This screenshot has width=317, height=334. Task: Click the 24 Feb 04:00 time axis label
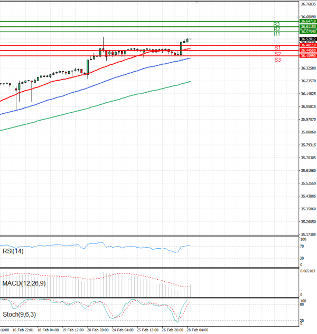pos(122,330)
